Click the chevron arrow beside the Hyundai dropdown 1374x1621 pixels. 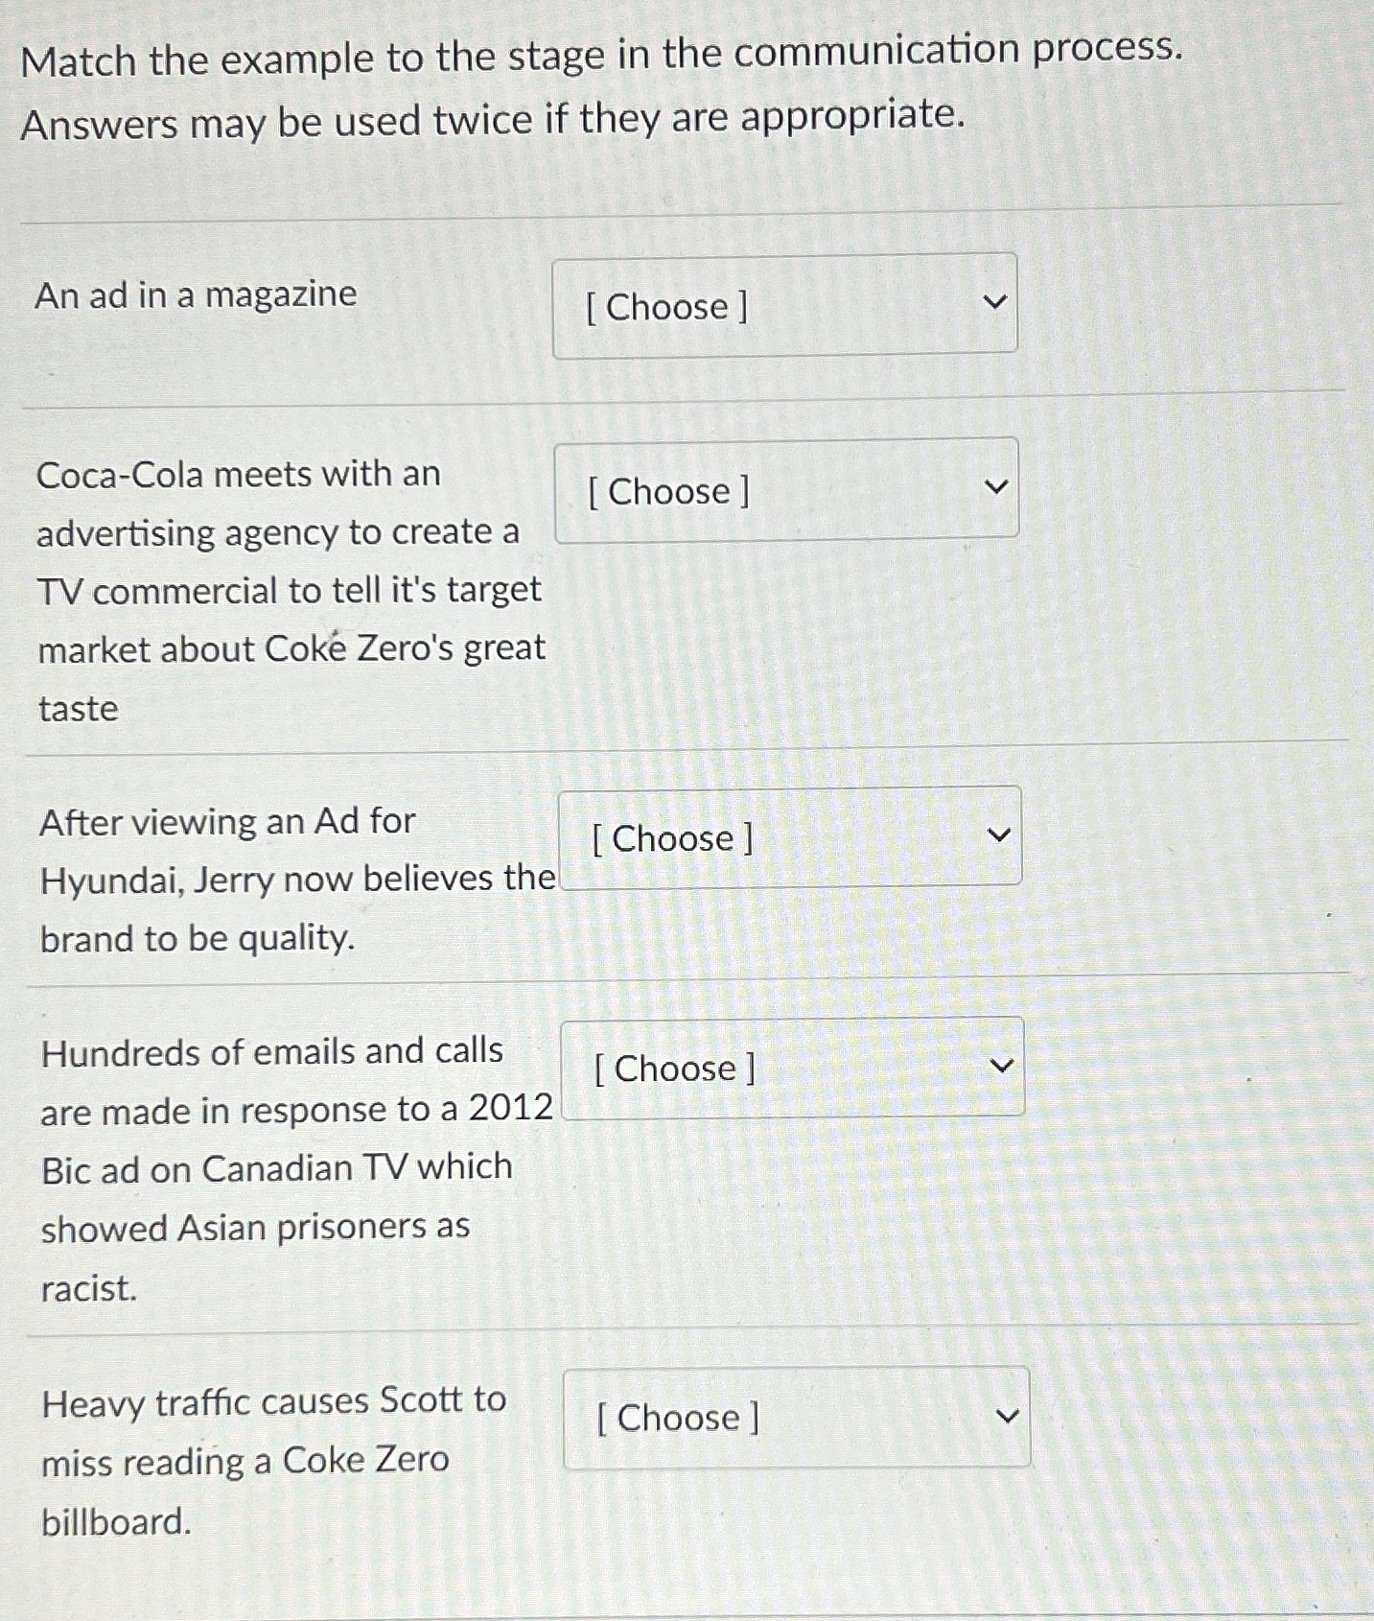click(1003, 834)
